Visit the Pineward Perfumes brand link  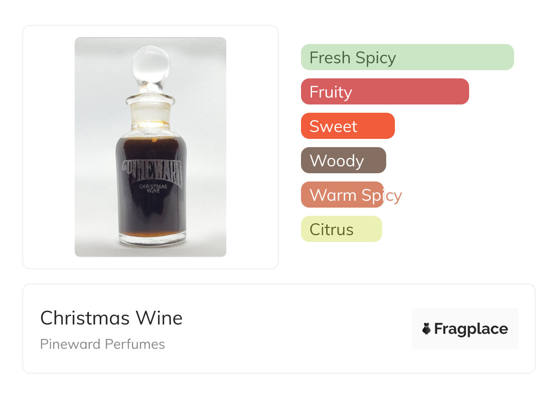coord(103,344)
